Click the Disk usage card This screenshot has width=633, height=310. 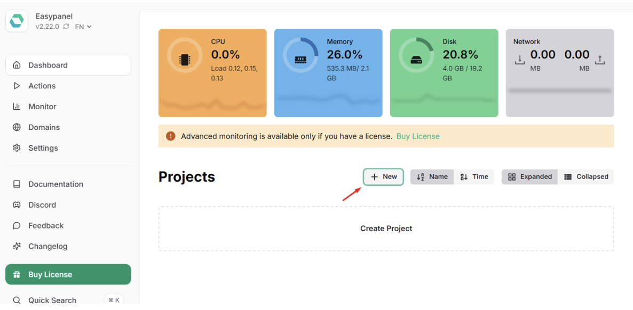click(444, 73)
